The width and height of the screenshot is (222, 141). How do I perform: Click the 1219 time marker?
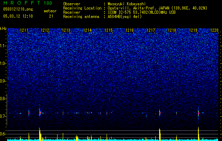[x=193, y=30]
